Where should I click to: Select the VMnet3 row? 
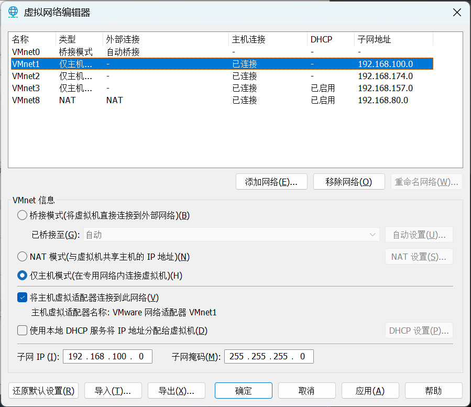222,88
